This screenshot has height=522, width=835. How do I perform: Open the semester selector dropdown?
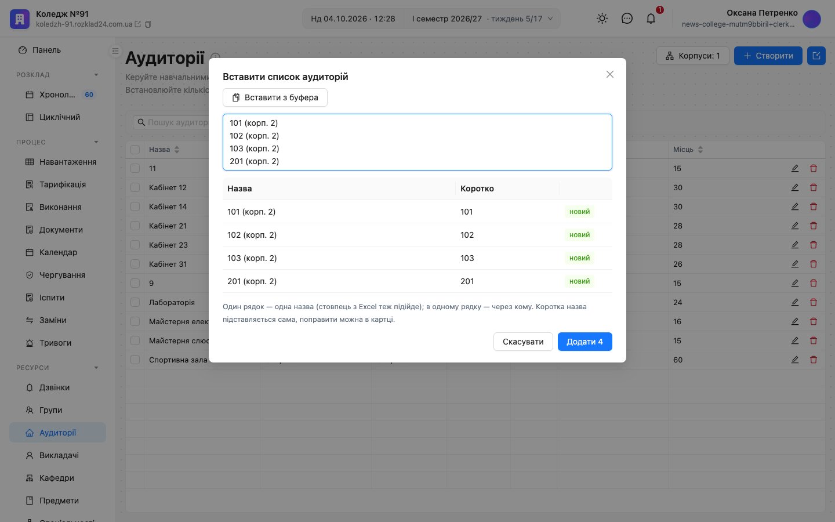point(482,19)
